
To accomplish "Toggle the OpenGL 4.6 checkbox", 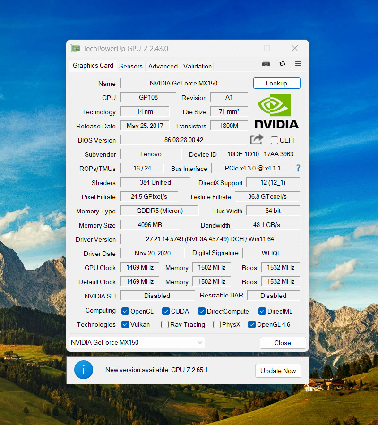I will click(x=252, y=324).
